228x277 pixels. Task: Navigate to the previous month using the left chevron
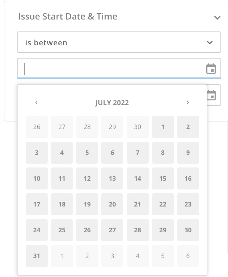pyautogui.click(x=36, y=103)
